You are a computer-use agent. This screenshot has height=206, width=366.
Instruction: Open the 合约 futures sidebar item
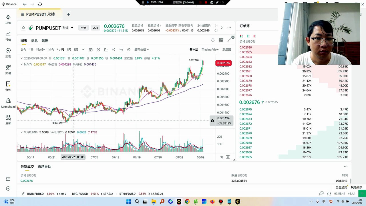8,86
